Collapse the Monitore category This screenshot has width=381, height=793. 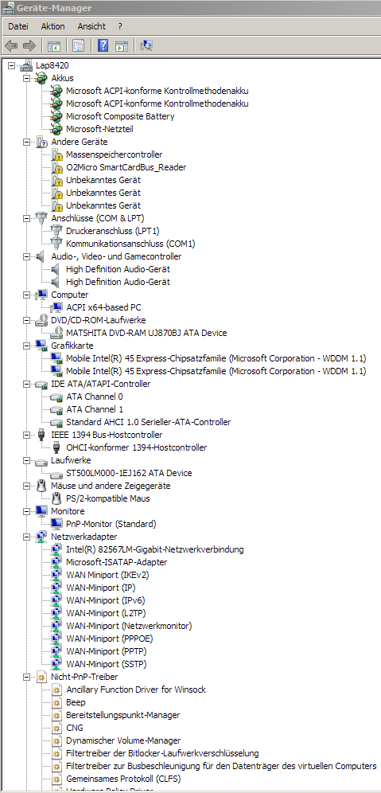pyautogui.click(x=26, y=511)
